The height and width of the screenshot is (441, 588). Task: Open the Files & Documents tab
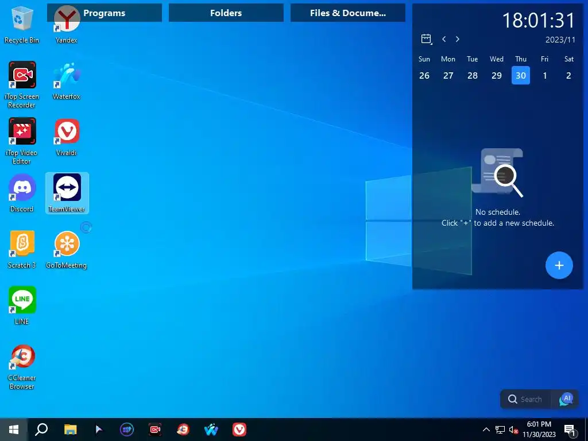(347, 13)
